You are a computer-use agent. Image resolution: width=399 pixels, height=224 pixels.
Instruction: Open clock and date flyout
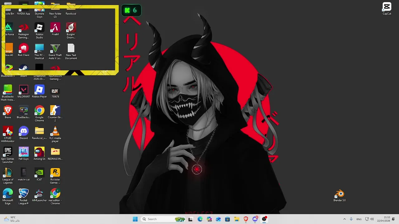coord(384,219)
